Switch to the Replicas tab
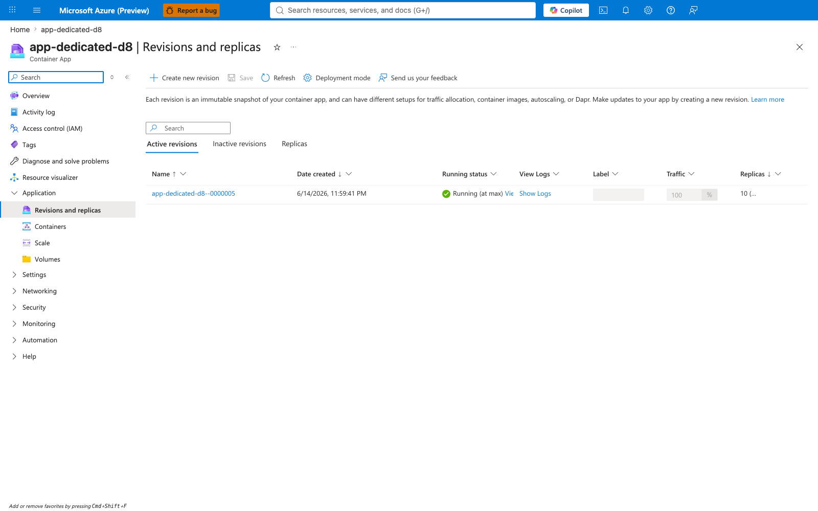Viewport: 818px width, 511px height. (x=294, y=144)
